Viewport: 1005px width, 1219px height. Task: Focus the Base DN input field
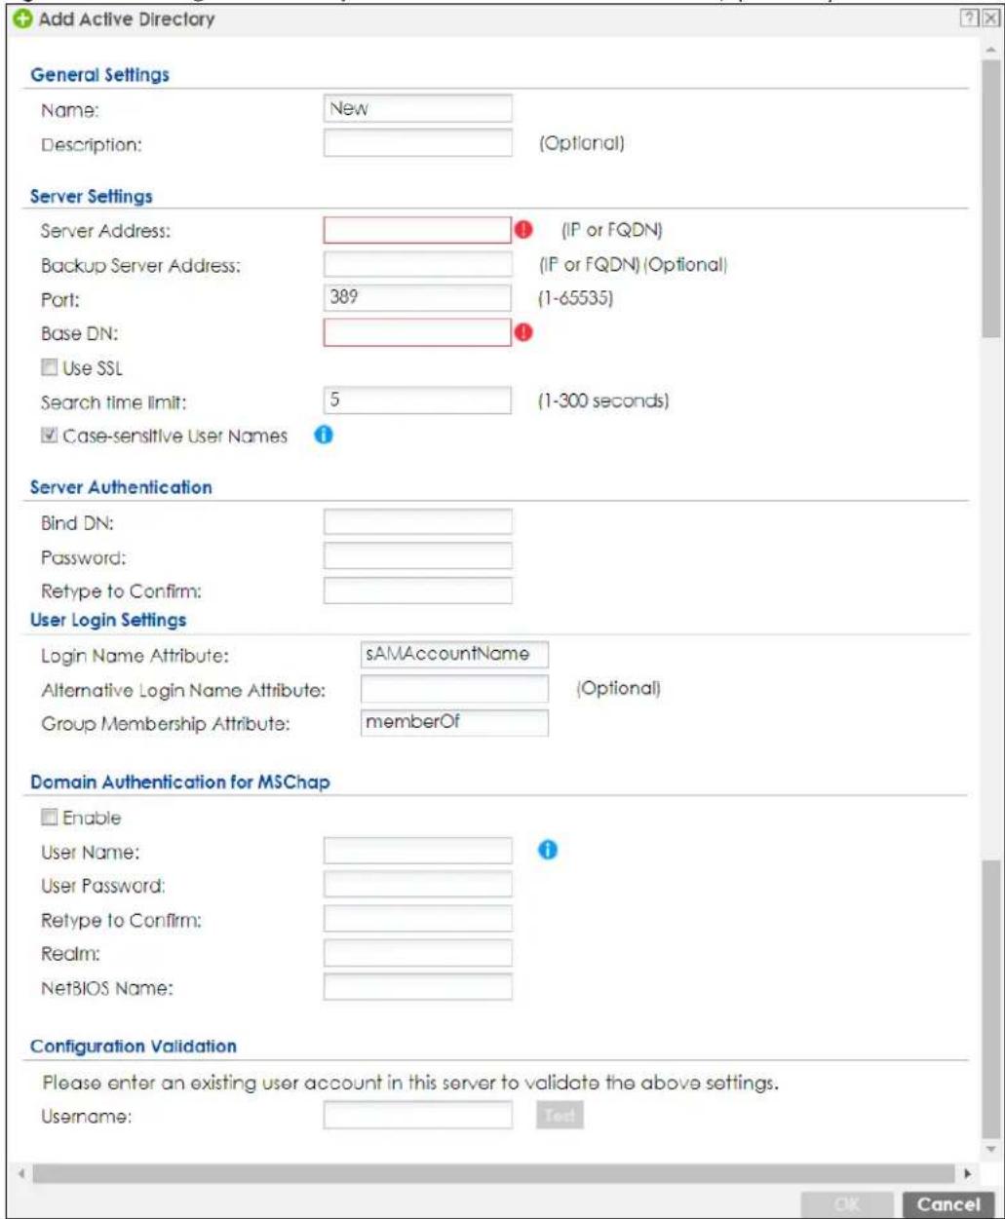coord(417,331)
